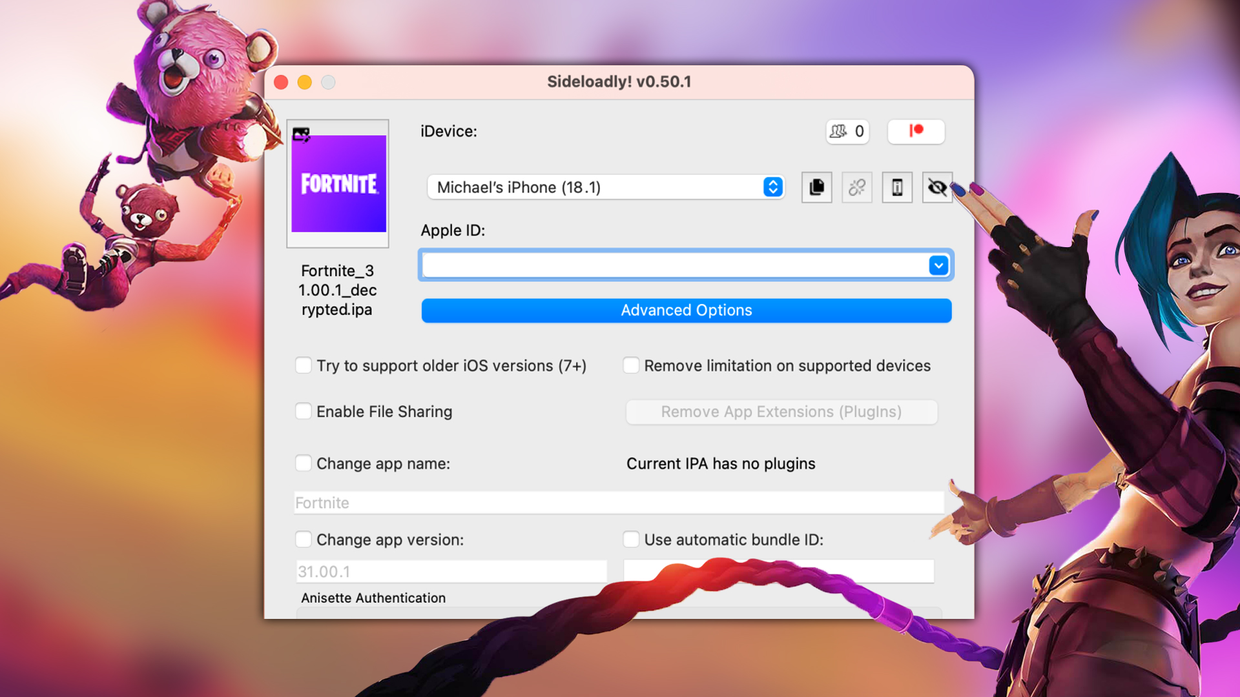1240x697 pixels.
Task: Click the mobile device info icon
Action: 898,187
